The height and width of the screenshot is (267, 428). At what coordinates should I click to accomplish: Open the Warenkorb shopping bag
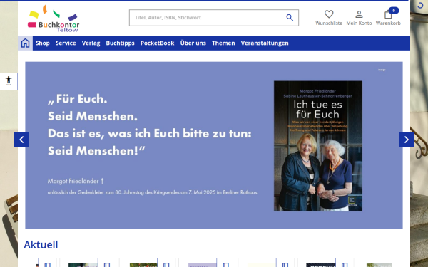tap(388, 14)
